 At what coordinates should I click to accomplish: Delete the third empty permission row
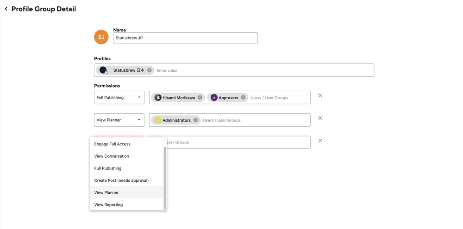tap(320, 141)
